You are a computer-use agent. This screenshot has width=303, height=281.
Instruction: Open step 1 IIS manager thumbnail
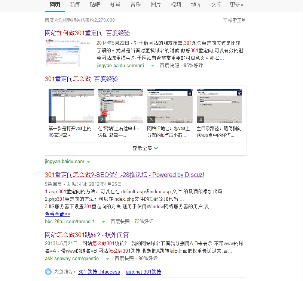coord(71,106)
